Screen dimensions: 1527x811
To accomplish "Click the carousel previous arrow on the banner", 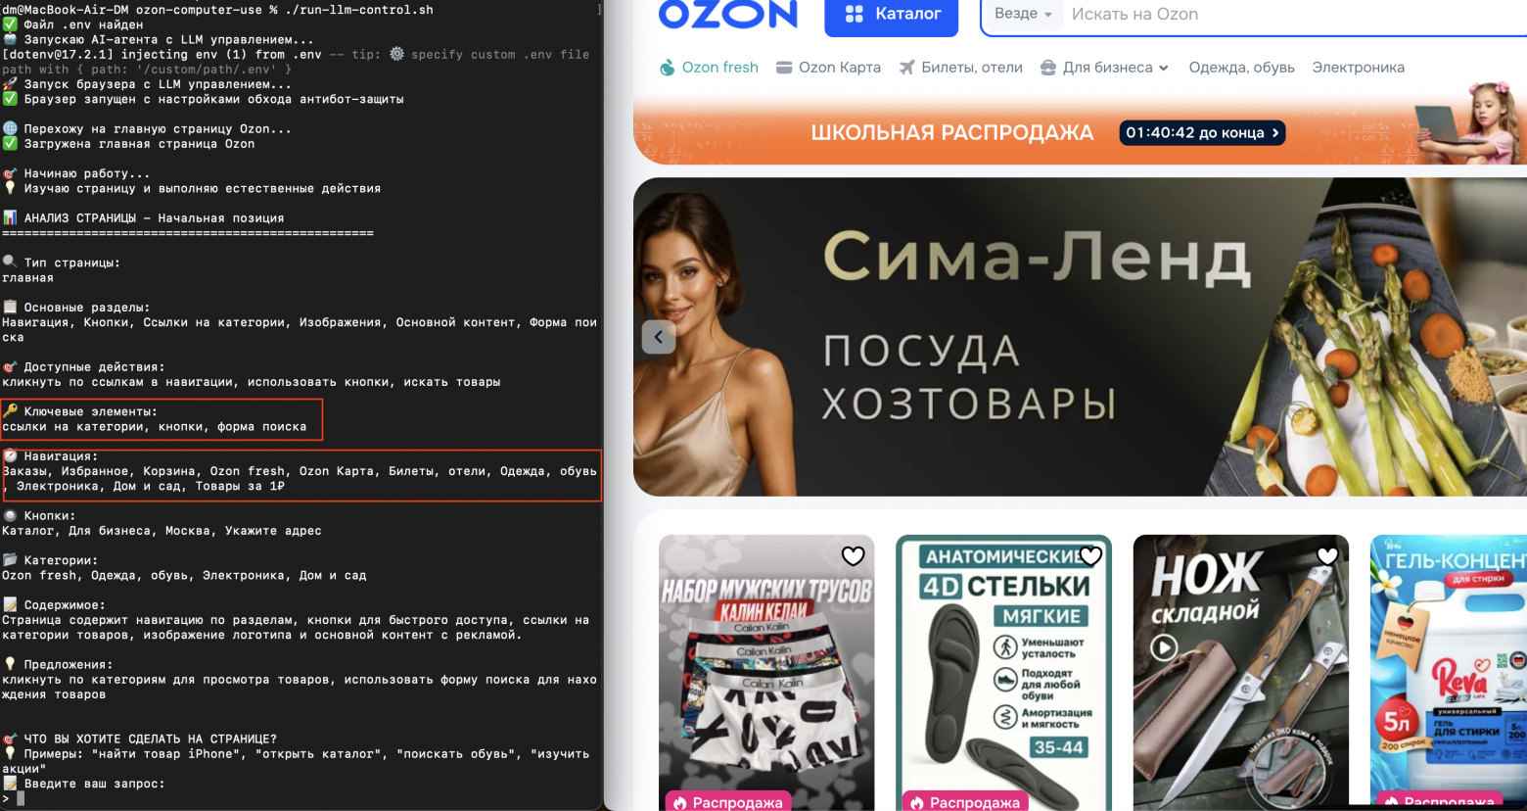I will (x=659, y=336).
